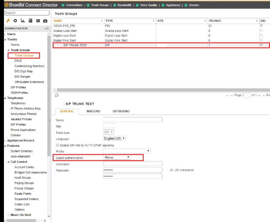The width and height of the screenshot is (270, 222).
Task: Open the Connections status link
Action: click(74, 5)
